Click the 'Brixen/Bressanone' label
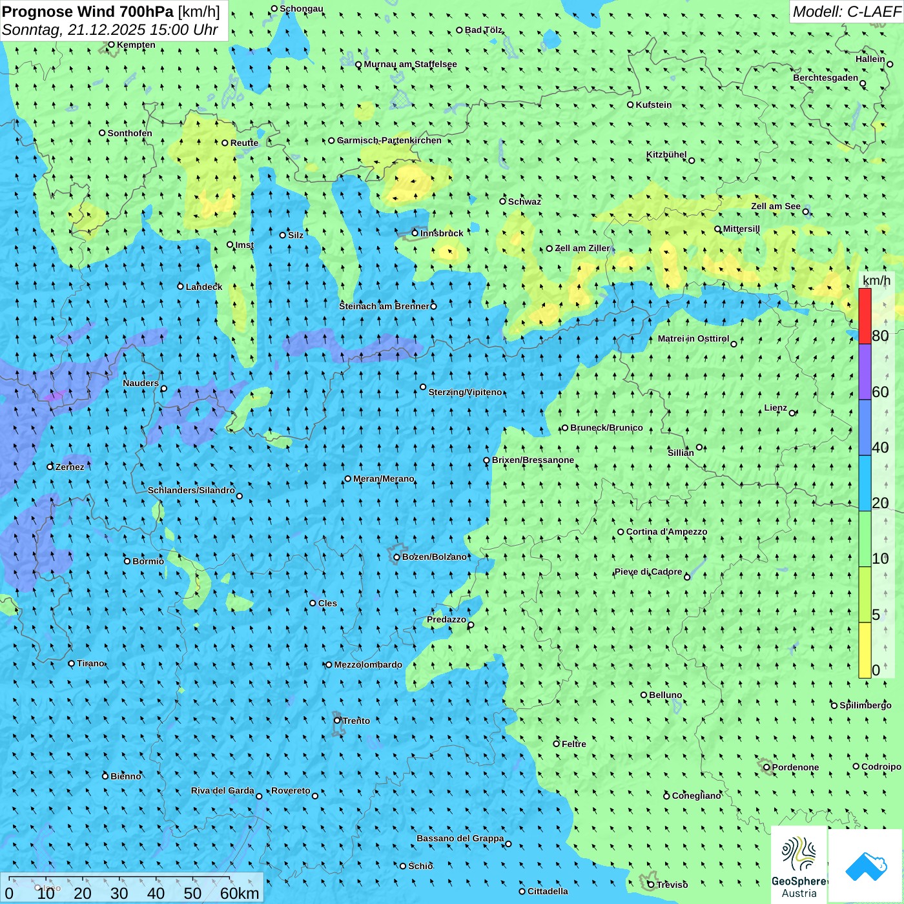Image resolution: width=904 pixels, height=904 pixels. tap(533, 460)
